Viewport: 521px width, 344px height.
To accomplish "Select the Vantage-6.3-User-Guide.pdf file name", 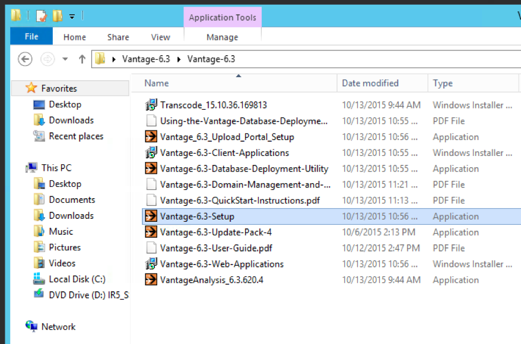I will point(216,248).
